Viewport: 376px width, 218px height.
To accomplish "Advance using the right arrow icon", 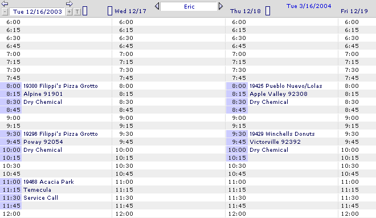I will [x=69, y=3].
